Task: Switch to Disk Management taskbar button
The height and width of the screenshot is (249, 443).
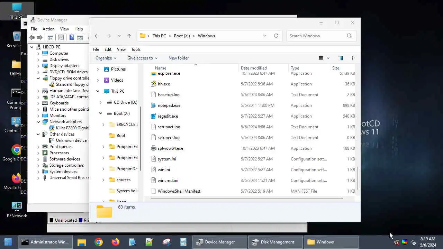Action: coord(275,242)
